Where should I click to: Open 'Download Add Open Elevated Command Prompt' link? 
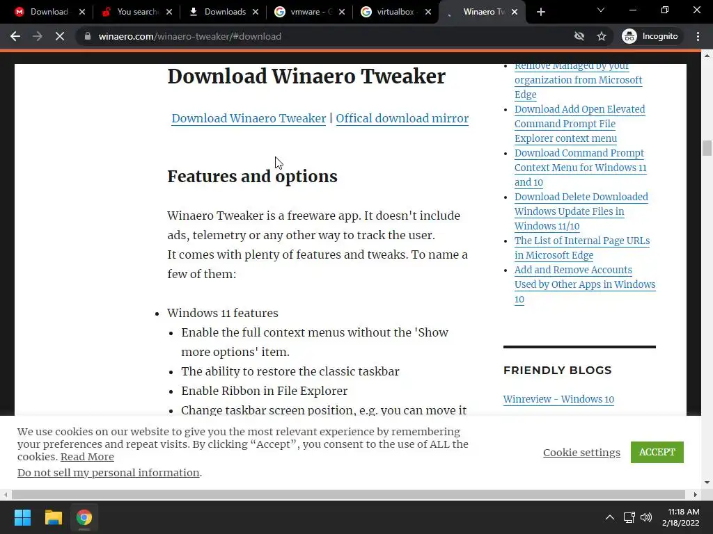[x=580, y=124]
